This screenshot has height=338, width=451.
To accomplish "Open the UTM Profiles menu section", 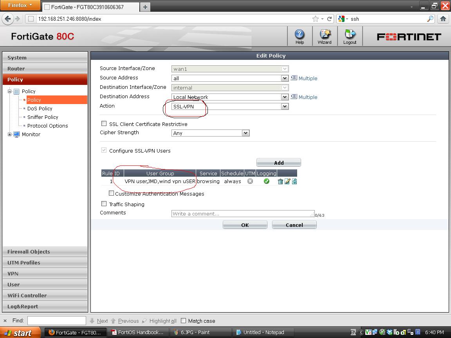I will coord(45,262).
